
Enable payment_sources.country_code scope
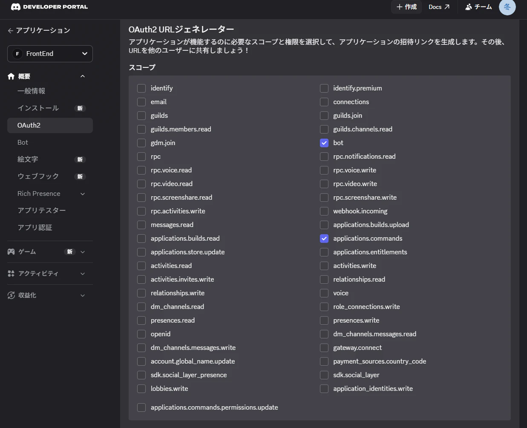pyautogui.click(x=324, y=361)
